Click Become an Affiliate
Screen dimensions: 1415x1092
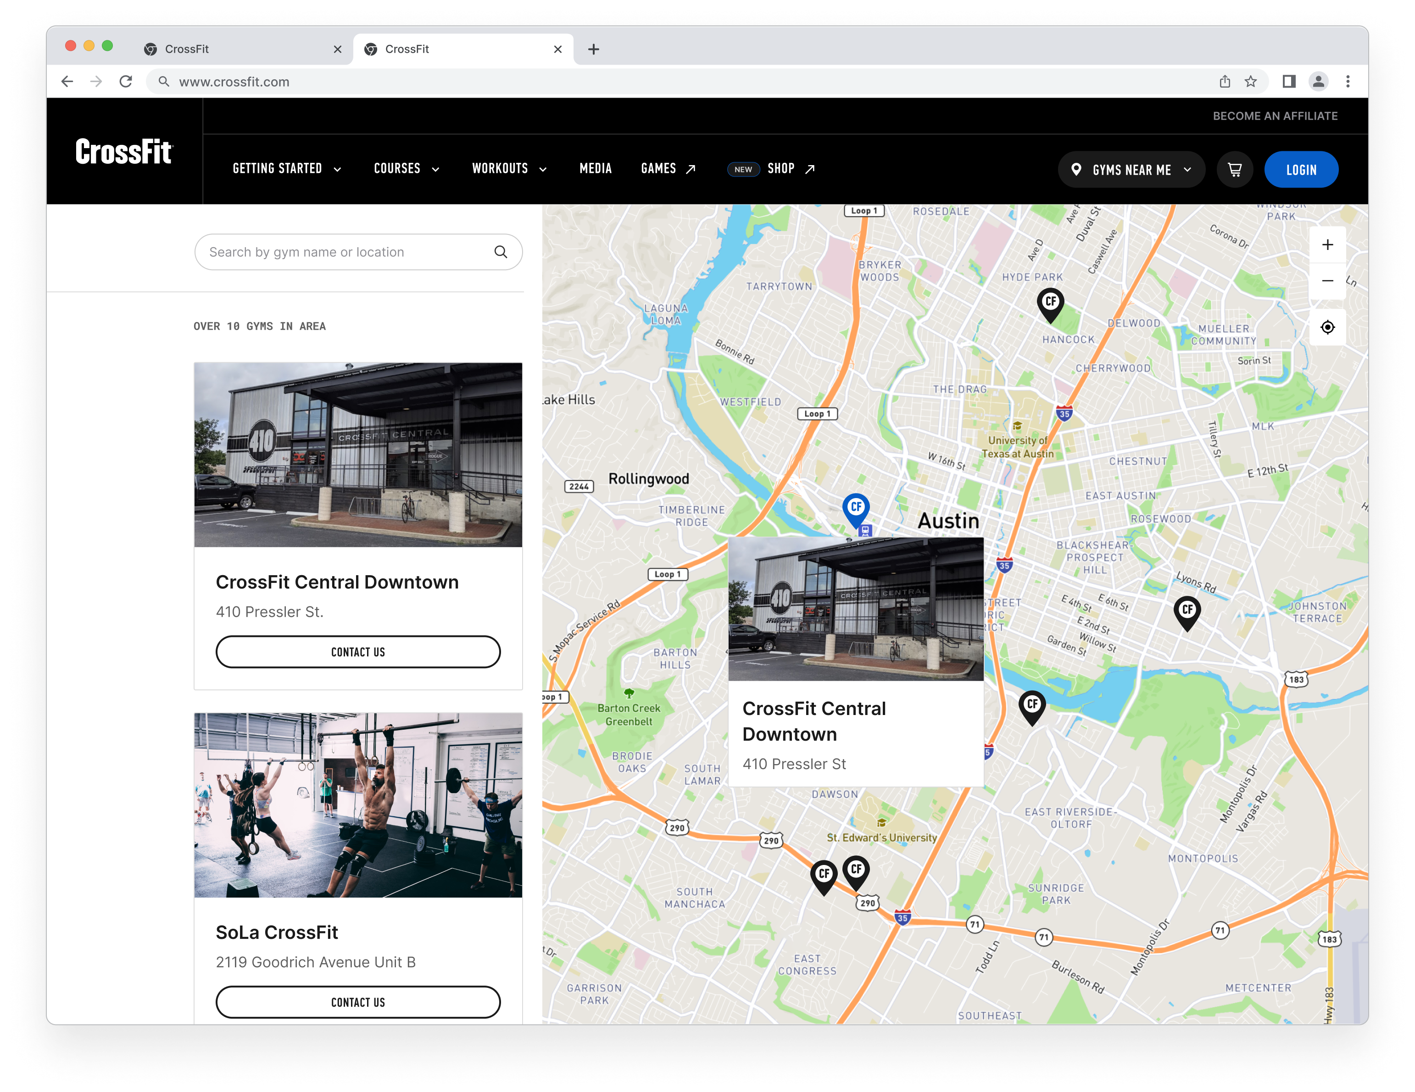pyautogui.click(x=1275, y=116)
